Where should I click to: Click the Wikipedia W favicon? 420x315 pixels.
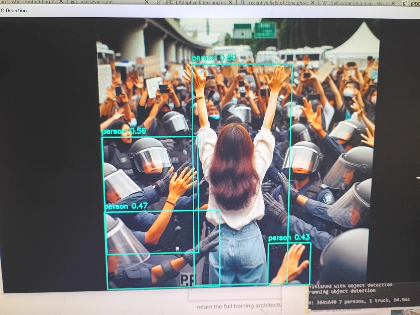(x=324, y=3)
